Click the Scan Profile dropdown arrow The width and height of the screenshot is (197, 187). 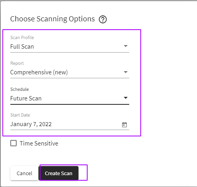click(126, 46)
